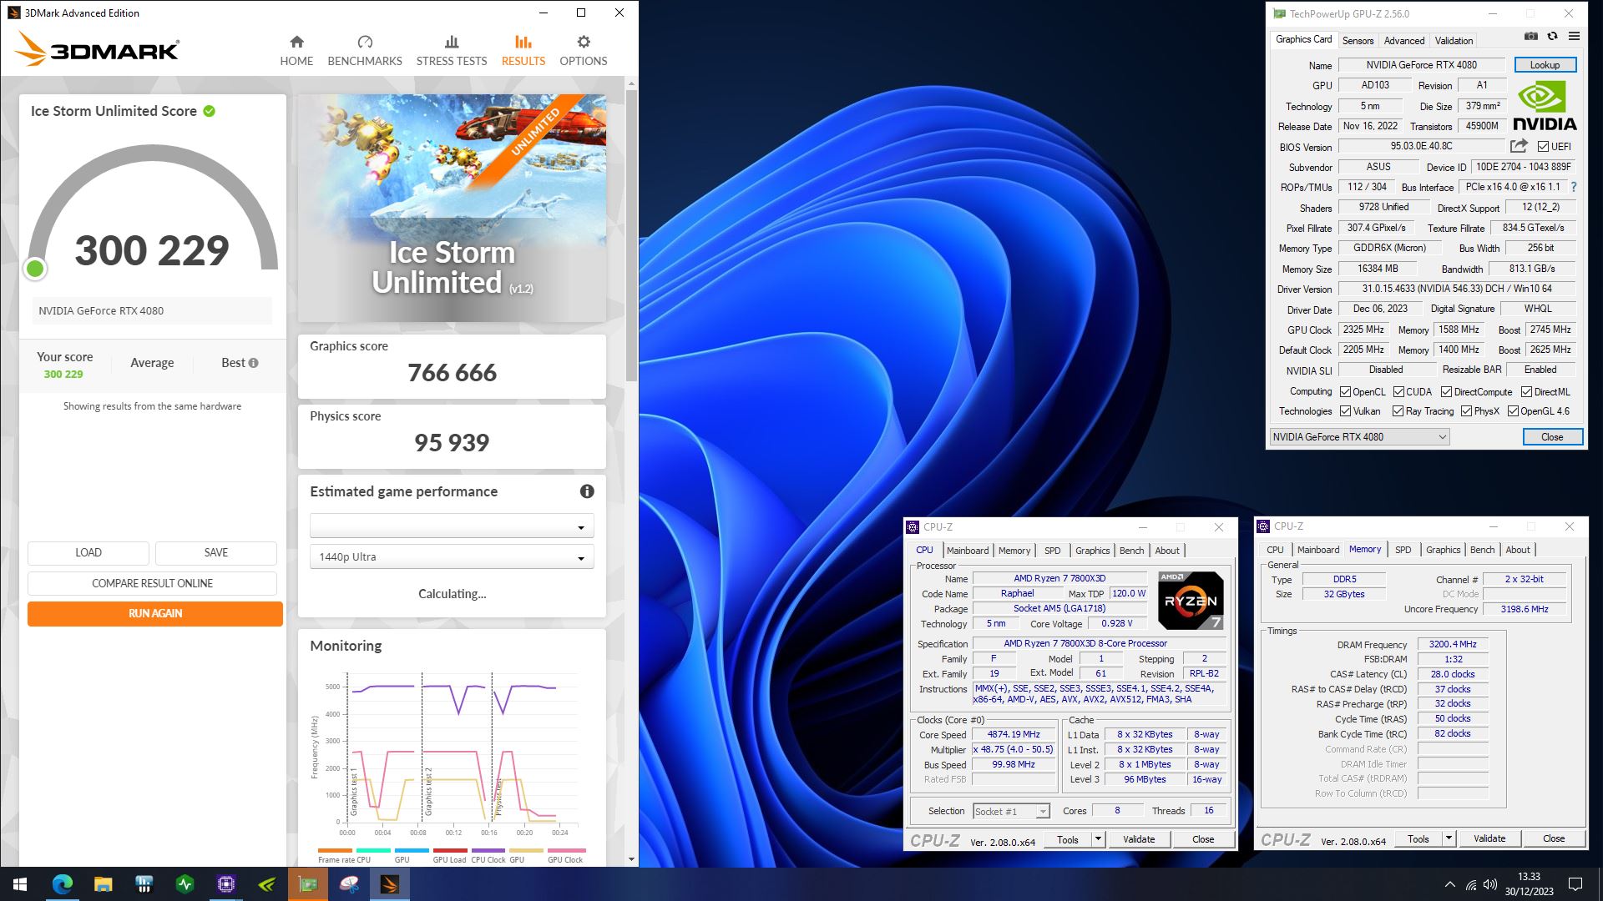Click the AMD Ryzen 7 logo in CPU-Z
The width and height of the screenshot is (1603, 901).
tap(1191, 601)
